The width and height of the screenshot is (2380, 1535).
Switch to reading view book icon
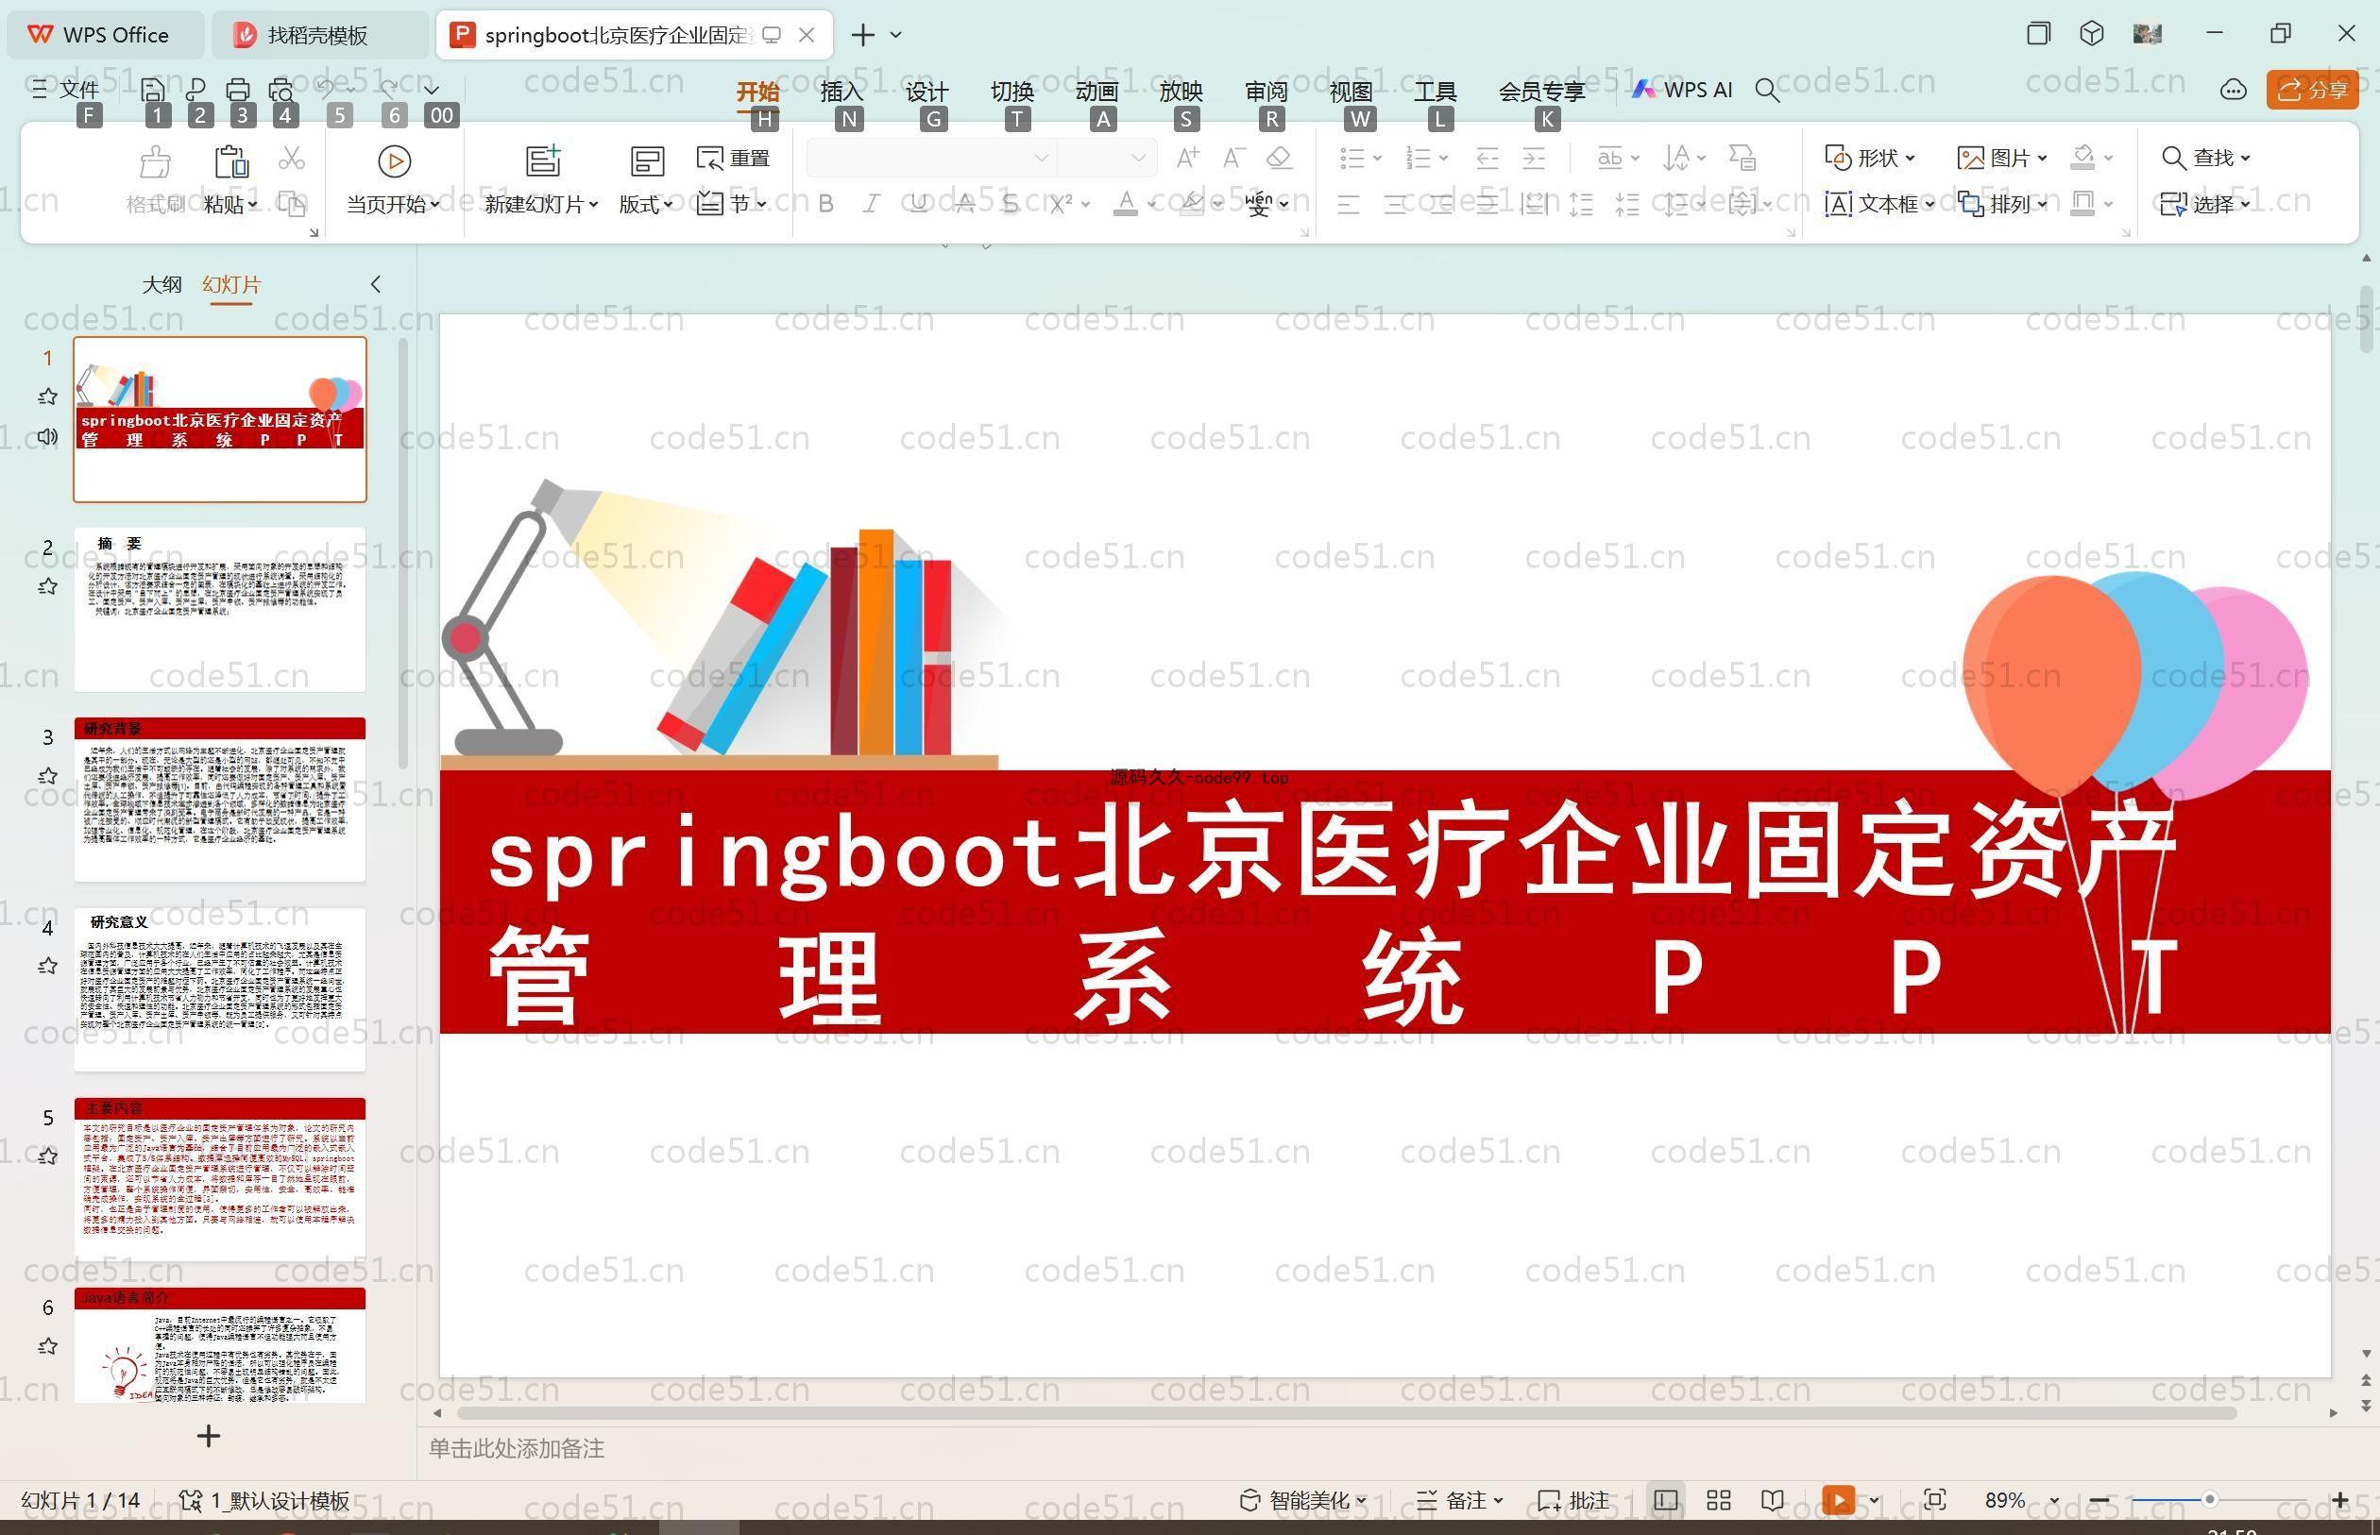tap(1772, 1500)
